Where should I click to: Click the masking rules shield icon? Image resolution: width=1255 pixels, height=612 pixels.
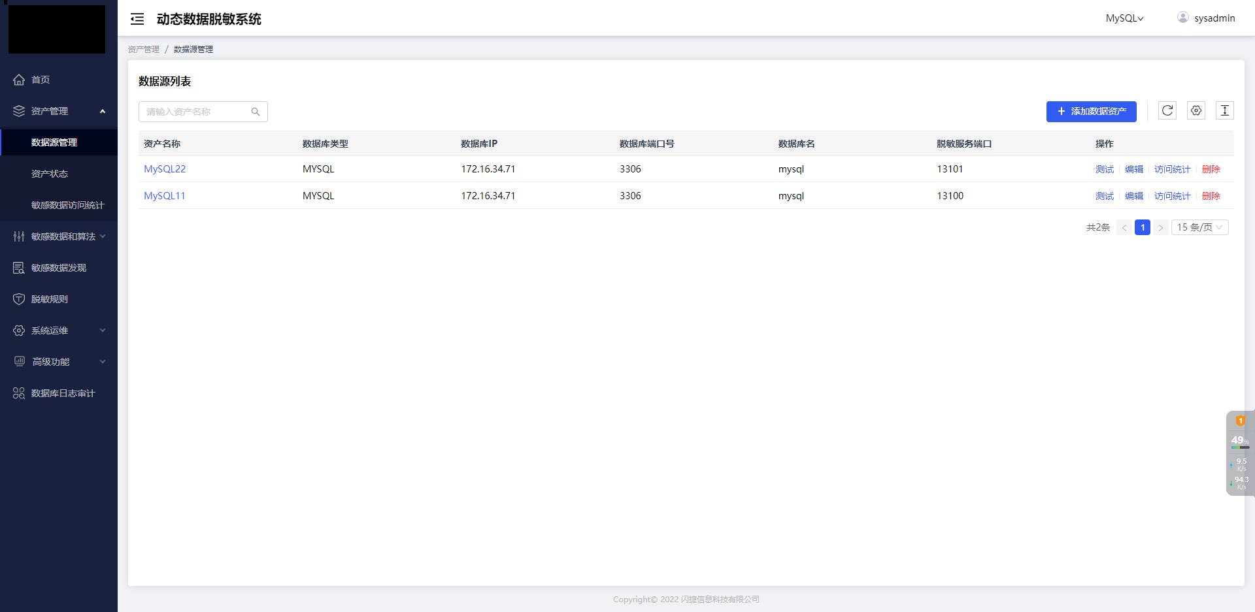point(19,299)
